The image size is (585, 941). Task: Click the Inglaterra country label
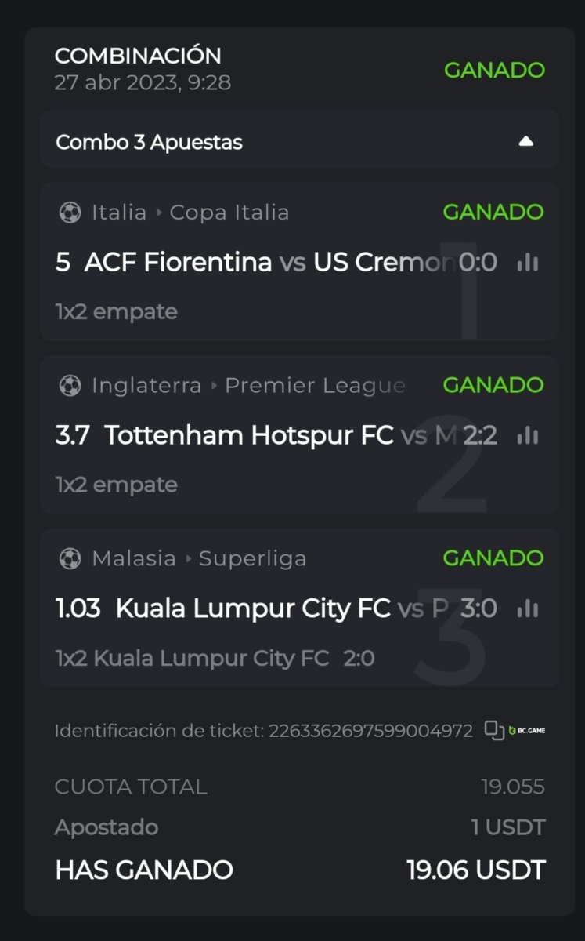(x=146, y=386)
